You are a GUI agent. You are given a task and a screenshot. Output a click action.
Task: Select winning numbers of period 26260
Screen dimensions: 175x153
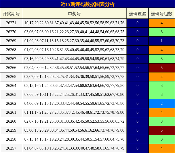click(x=74, y=121)
